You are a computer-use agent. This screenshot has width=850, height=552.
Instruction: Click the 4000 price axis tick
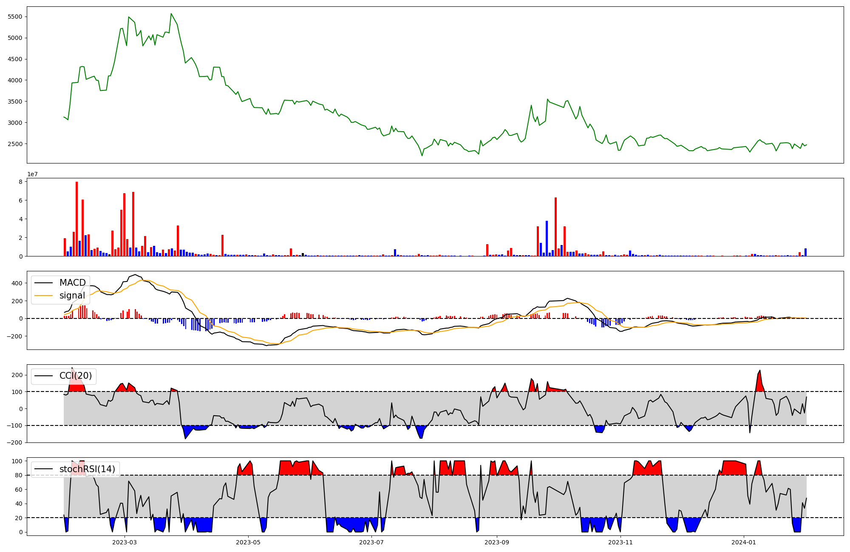pyautogui.click(x=15, y=80)
